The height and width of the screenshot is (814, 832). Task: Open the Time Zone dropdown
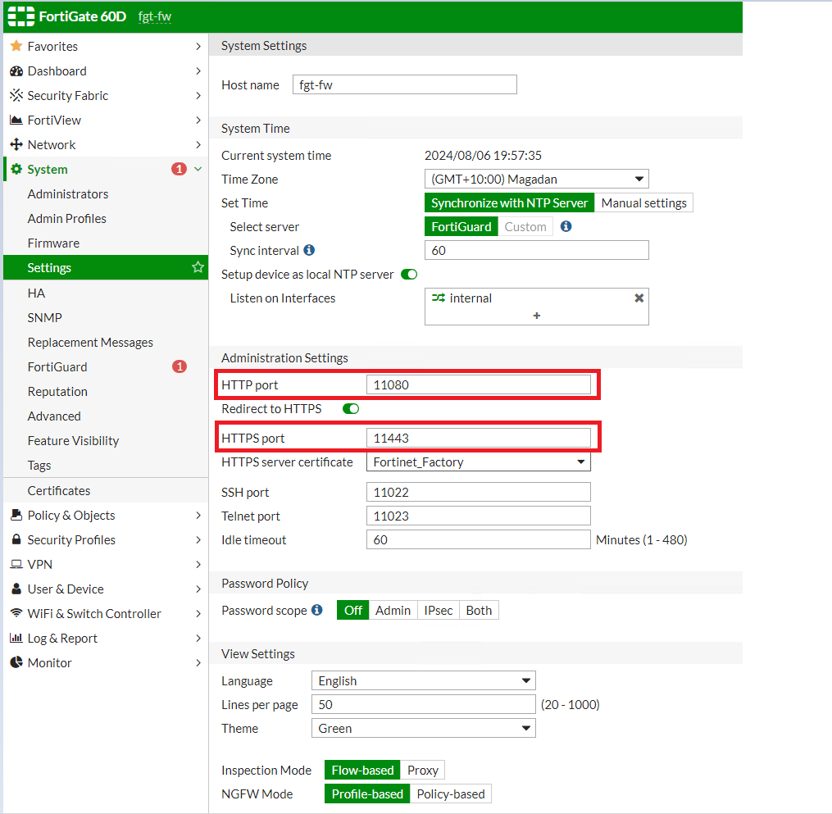(x=536, y=180)
